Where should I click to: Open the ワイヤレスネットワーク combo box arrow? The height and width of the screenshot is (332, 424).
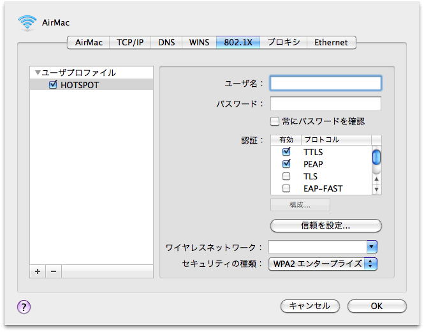coord(372,246)
